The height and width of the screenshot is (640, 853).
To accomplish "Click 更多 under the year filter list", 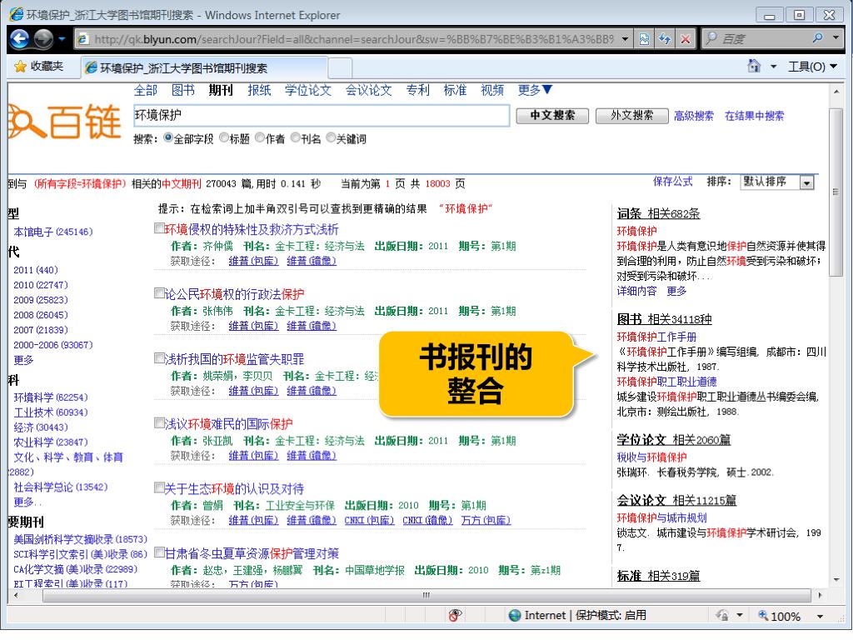I will [x=23, y=360].
